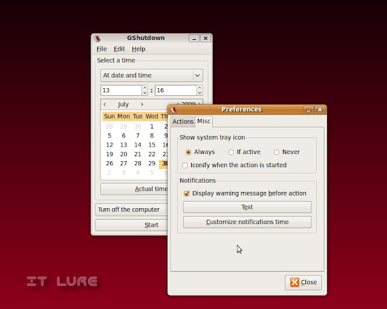Click the GShutdown title bar app icon
387x309 pixels.
point(97,39)
